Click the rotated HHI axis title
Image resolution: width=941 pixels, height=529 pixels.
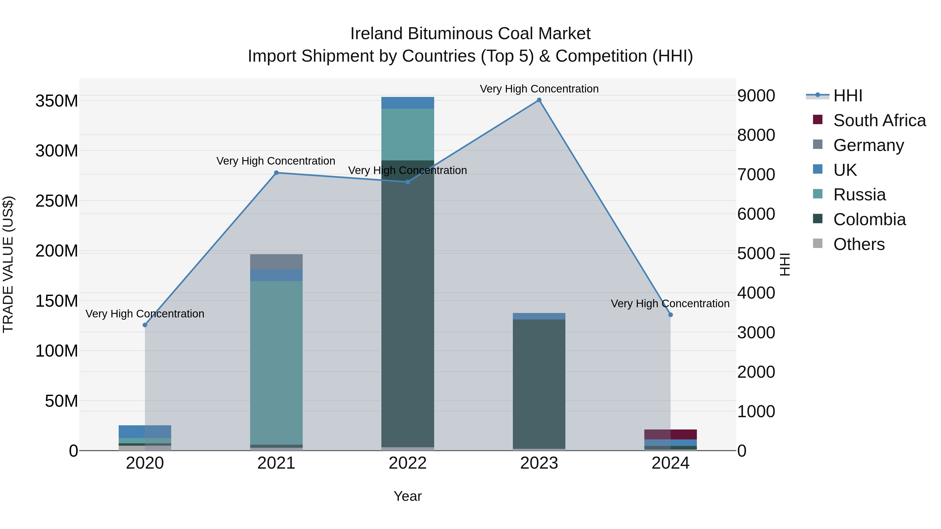coord(785,264)
